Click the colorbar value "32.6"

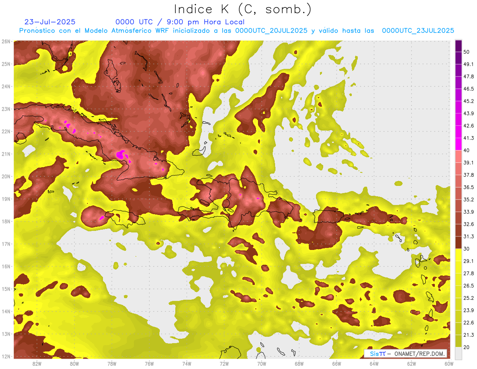[469, 224]
